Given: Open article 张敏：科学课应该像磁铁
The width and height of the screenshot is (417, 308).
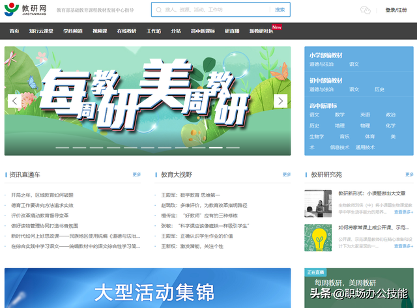Looking at the screenshot, I should pyautogui.click(x=205, y=226).
